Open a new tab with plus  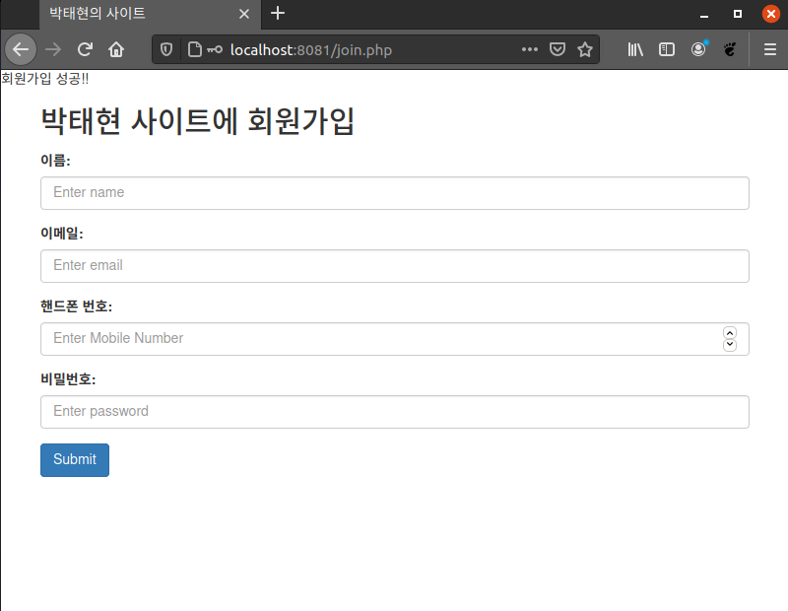278,13
